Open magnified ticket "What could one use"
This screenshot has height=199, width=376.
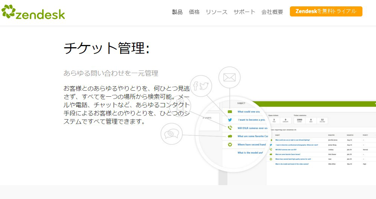[249, 112]
